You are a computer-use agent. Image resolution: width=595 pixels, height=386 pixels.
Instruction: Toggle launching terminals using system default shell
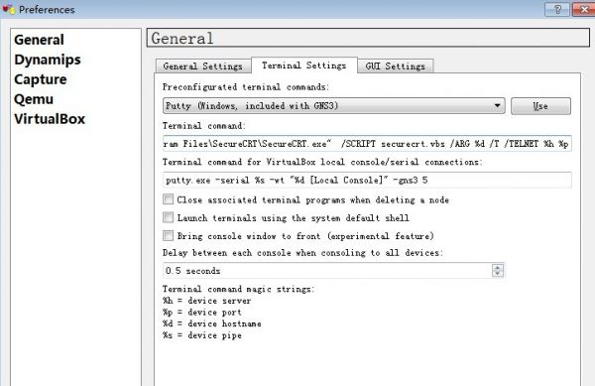pyautogui.click(x=169, y=217)
